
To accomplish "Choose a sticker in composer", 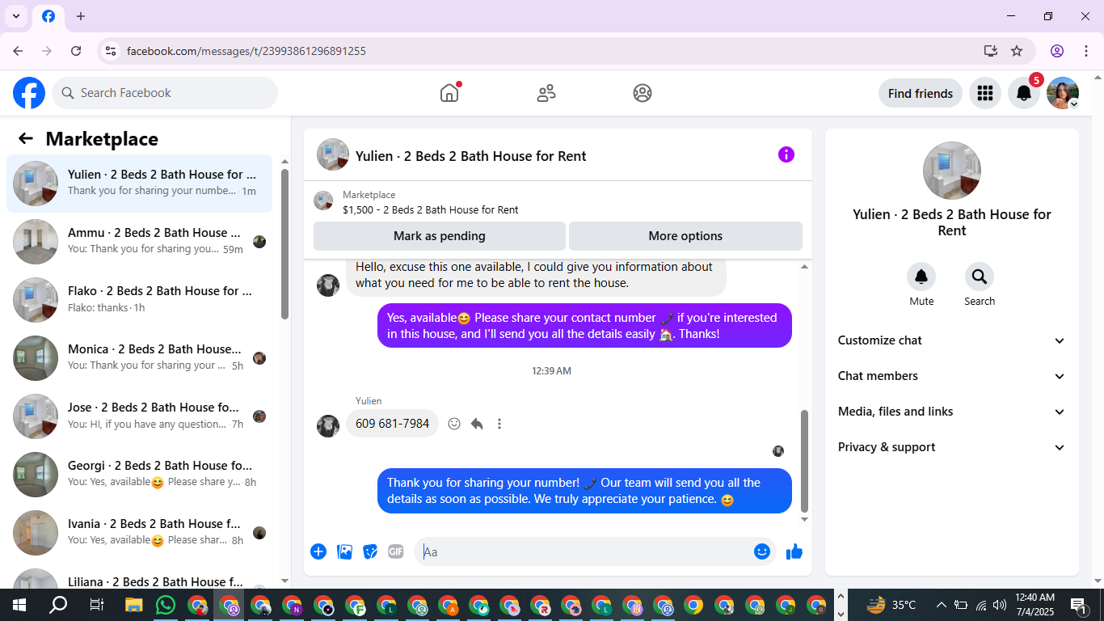I will [370, 551].
